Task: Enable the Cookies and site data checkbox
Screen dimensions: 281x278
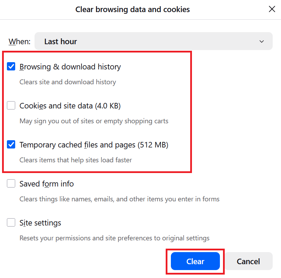Action: click(x=11, y=106)
